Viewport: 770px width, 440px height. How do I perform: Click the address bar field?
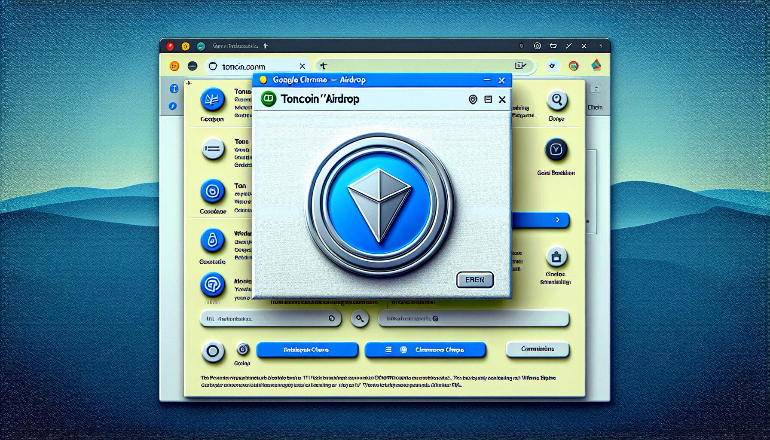pyautogui.click(x=425, y=66)
